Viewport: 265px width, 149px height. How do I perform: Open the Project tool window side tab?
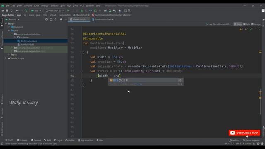(x=2, y=22)
